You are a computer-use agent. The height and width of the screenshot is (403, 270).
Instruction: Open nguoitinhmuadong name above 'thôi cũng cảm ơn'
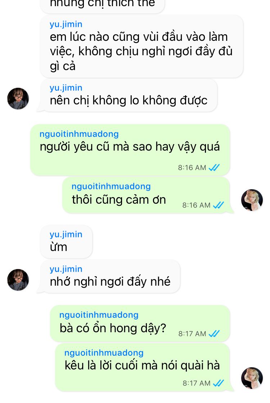click(x=111, y=186)
